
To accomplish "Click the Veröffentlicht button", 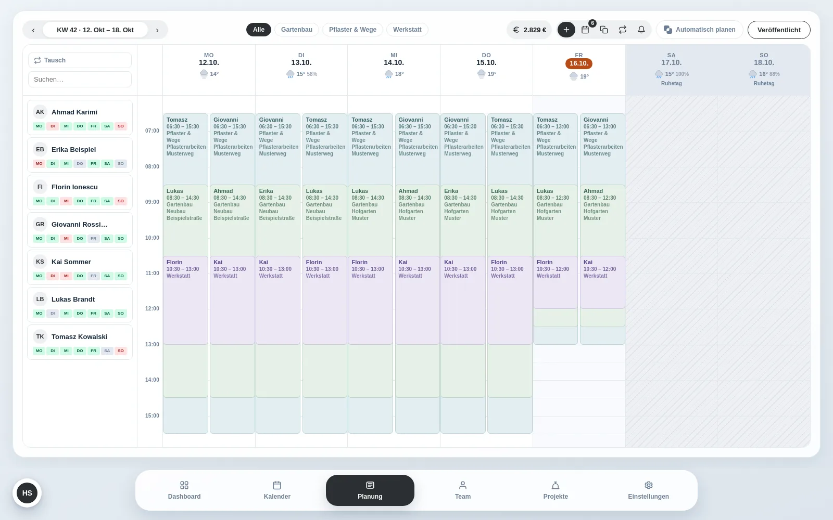I will [779, 30].
